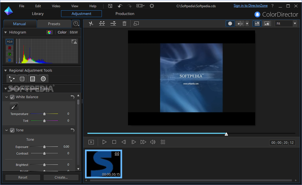Click Sign in to DirectorZone link
The image size is (302, 185).
click(x=251, y=6)
